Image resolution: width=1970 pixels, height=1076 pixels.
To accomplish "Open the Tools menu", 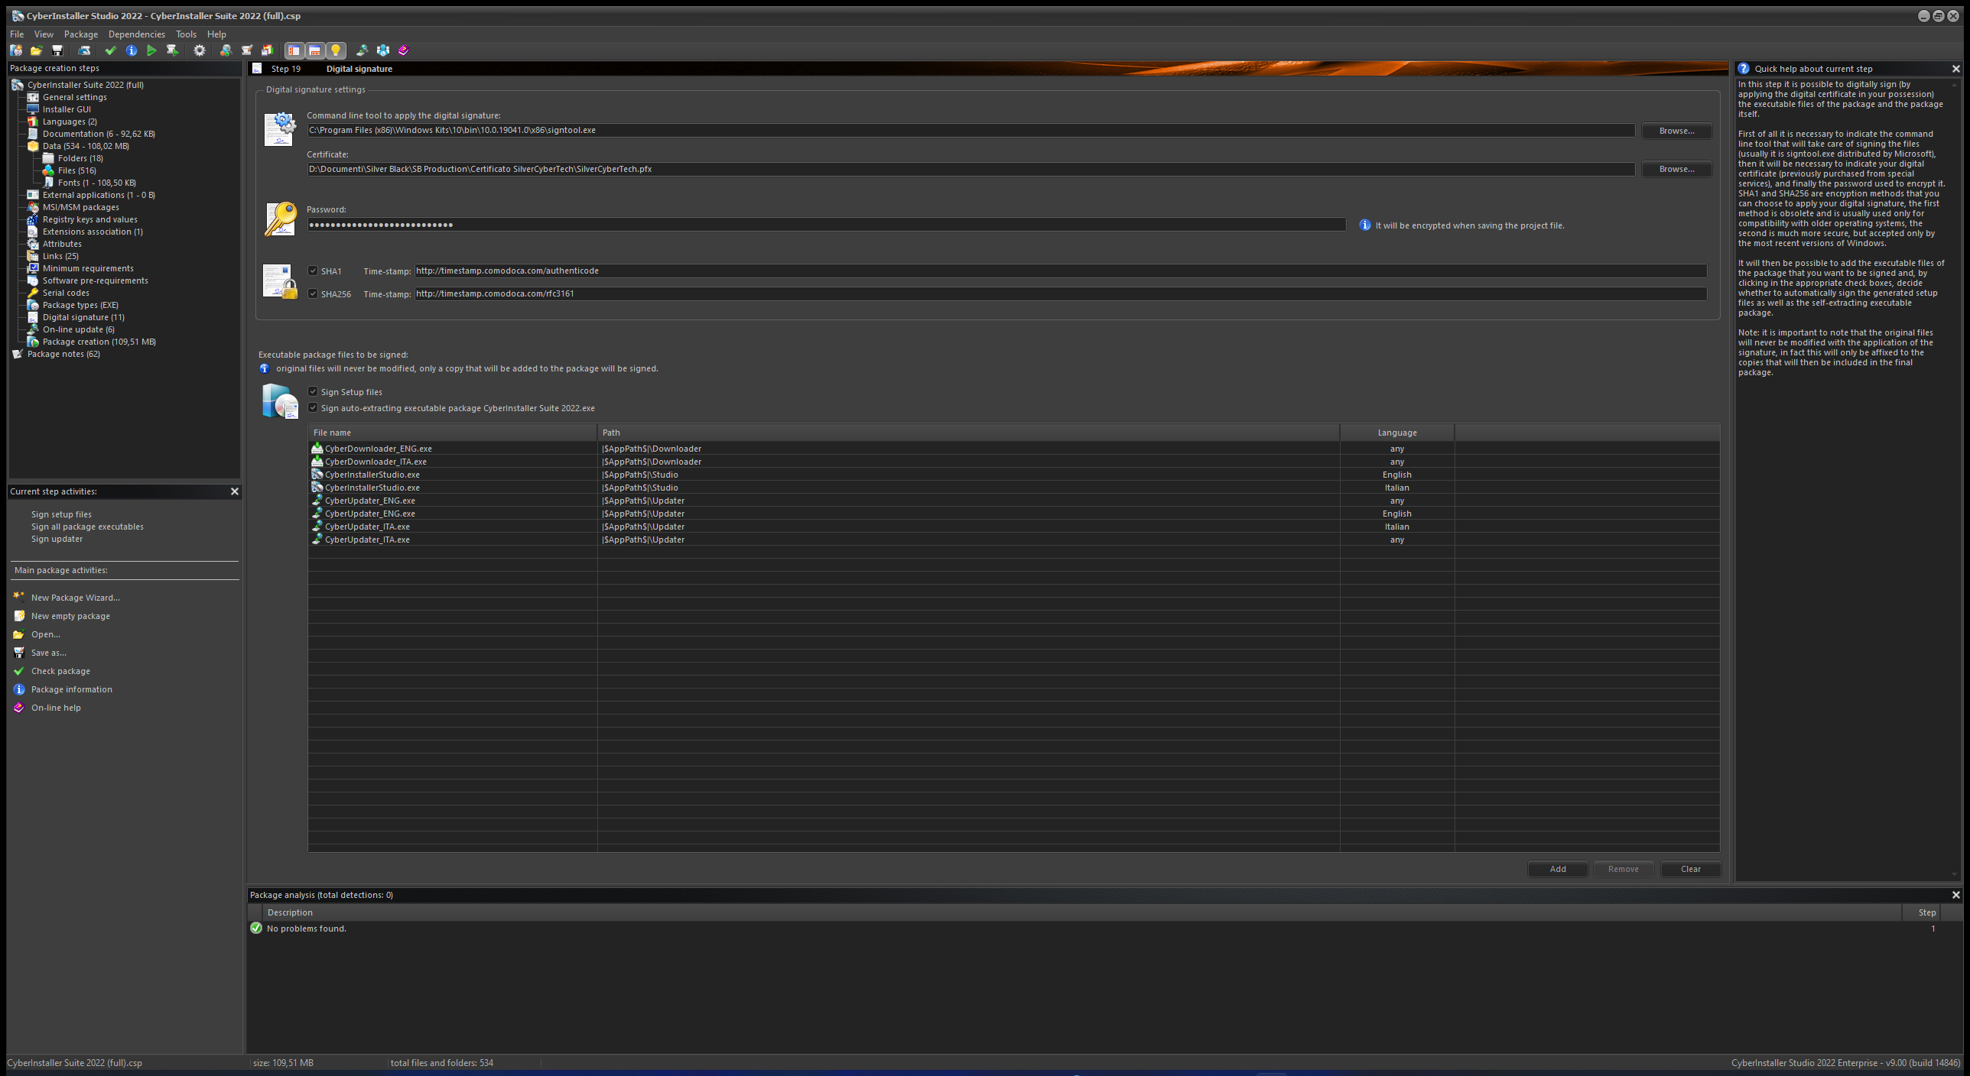I will (x=186, y=34).
